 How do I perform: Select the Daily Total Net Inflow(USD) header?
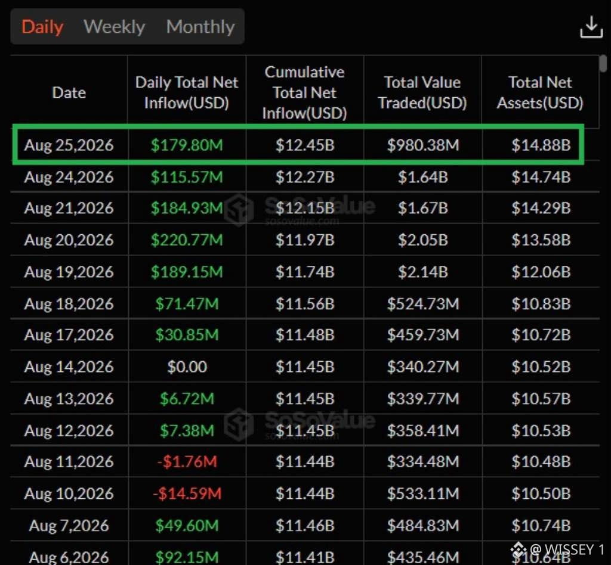[x=187, y=92]
